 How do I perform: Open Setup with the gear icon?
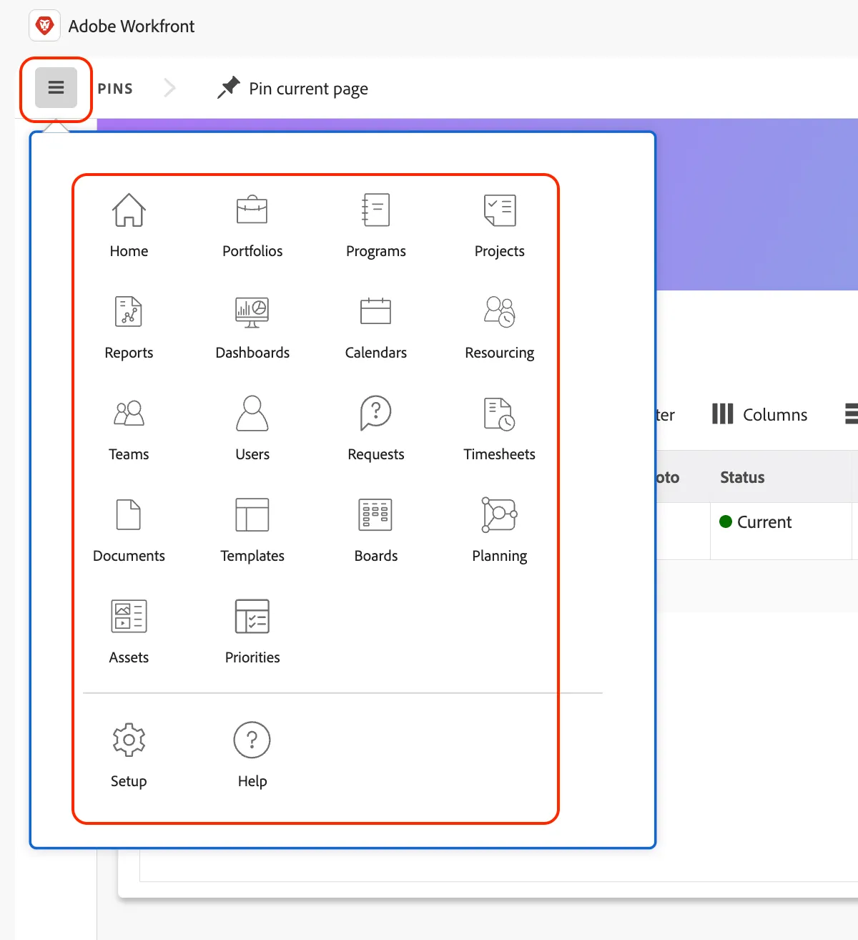[x=129, y=755]
